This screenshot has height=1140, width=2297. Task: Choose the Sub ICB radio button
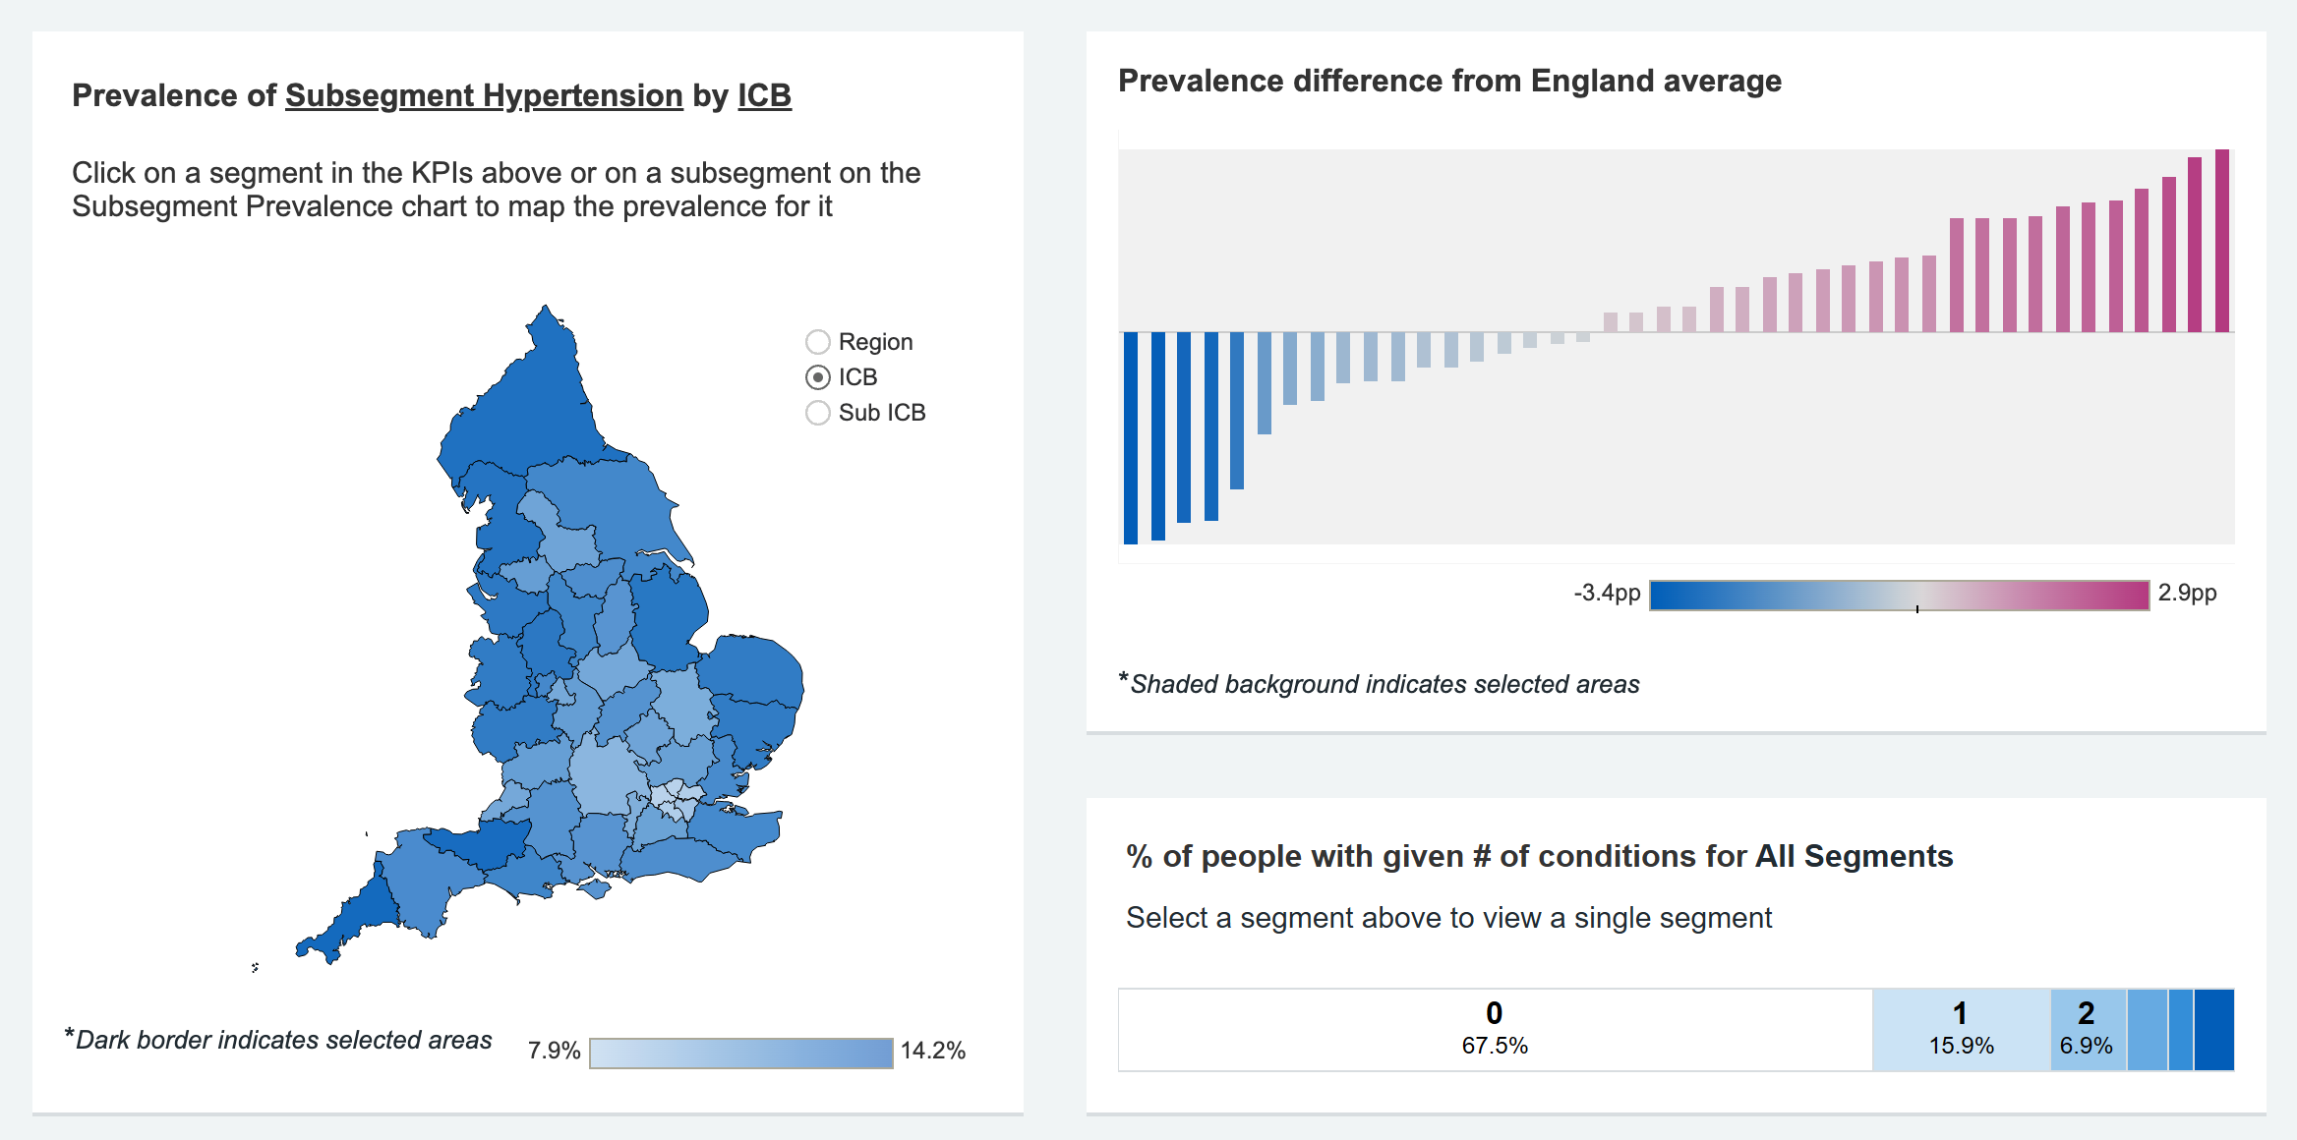coord(817,413)
